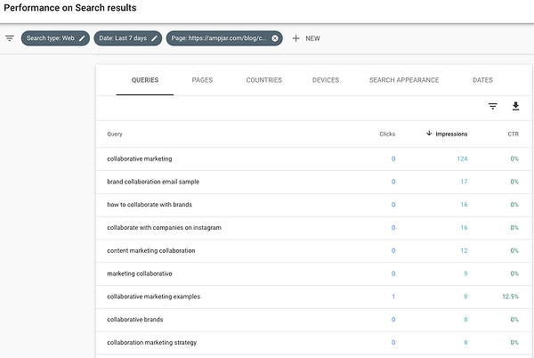
Task: Add a new filter with plus icon
Action: [296, 38]
